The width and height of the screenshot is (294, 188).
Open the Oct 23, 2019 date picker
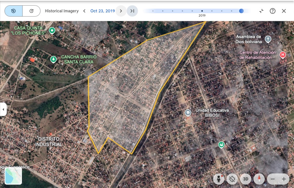click(x=102, y=11)
